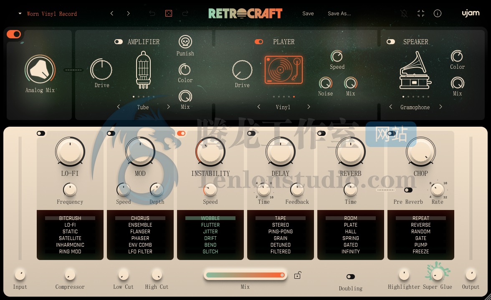Image resolution: width=491 pixels, height=300 pixels.
Task: Click the large CHOP knob
Action: tap(421, 152)
